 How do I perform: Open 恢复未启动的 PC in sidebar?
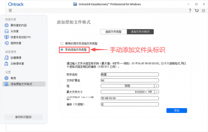pyautogui.click(x=21, y=37)
